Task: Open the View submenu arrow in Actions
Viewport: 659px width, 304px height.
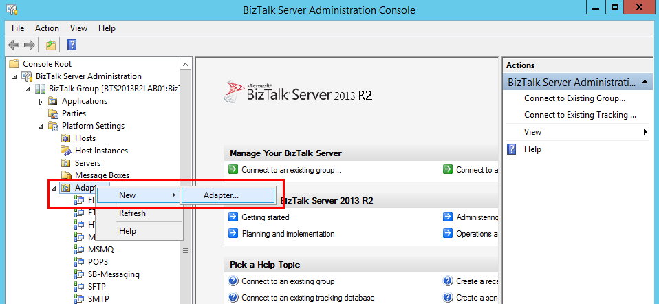Action: click(x=645, y=132)
